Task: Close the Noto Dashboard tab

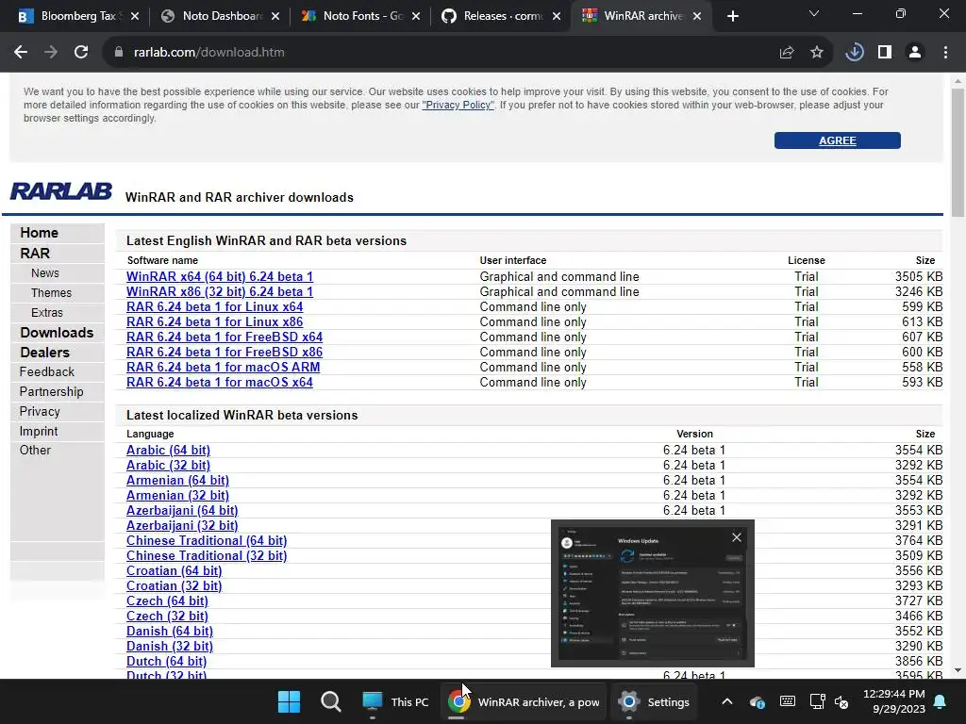Action: click(275, 16)
